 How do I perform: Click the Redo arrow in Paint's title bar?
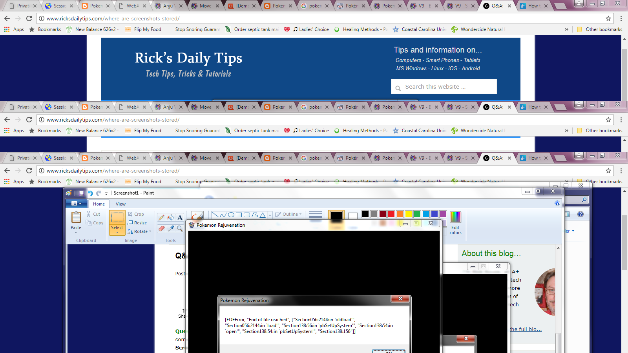[99, 193]
